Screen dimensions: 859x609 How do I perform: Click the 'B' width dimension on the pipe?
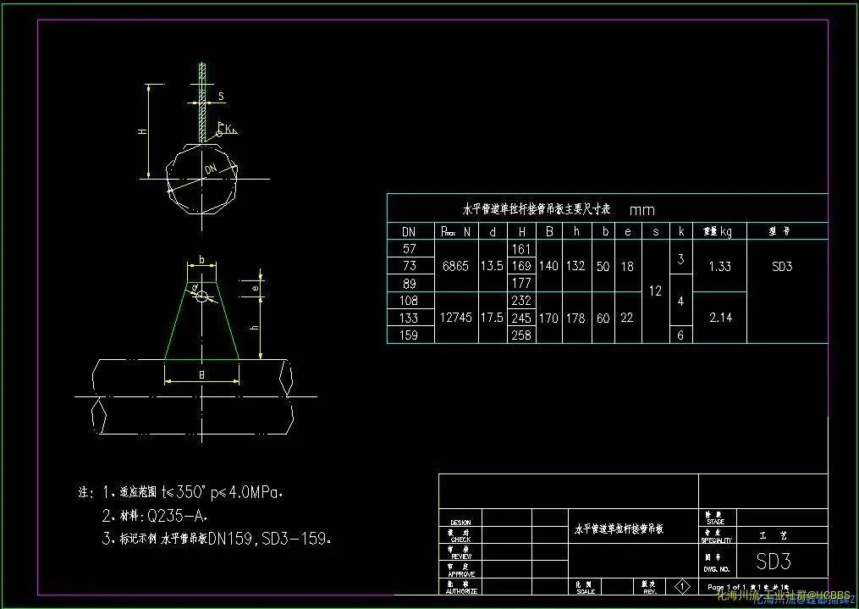201,375
